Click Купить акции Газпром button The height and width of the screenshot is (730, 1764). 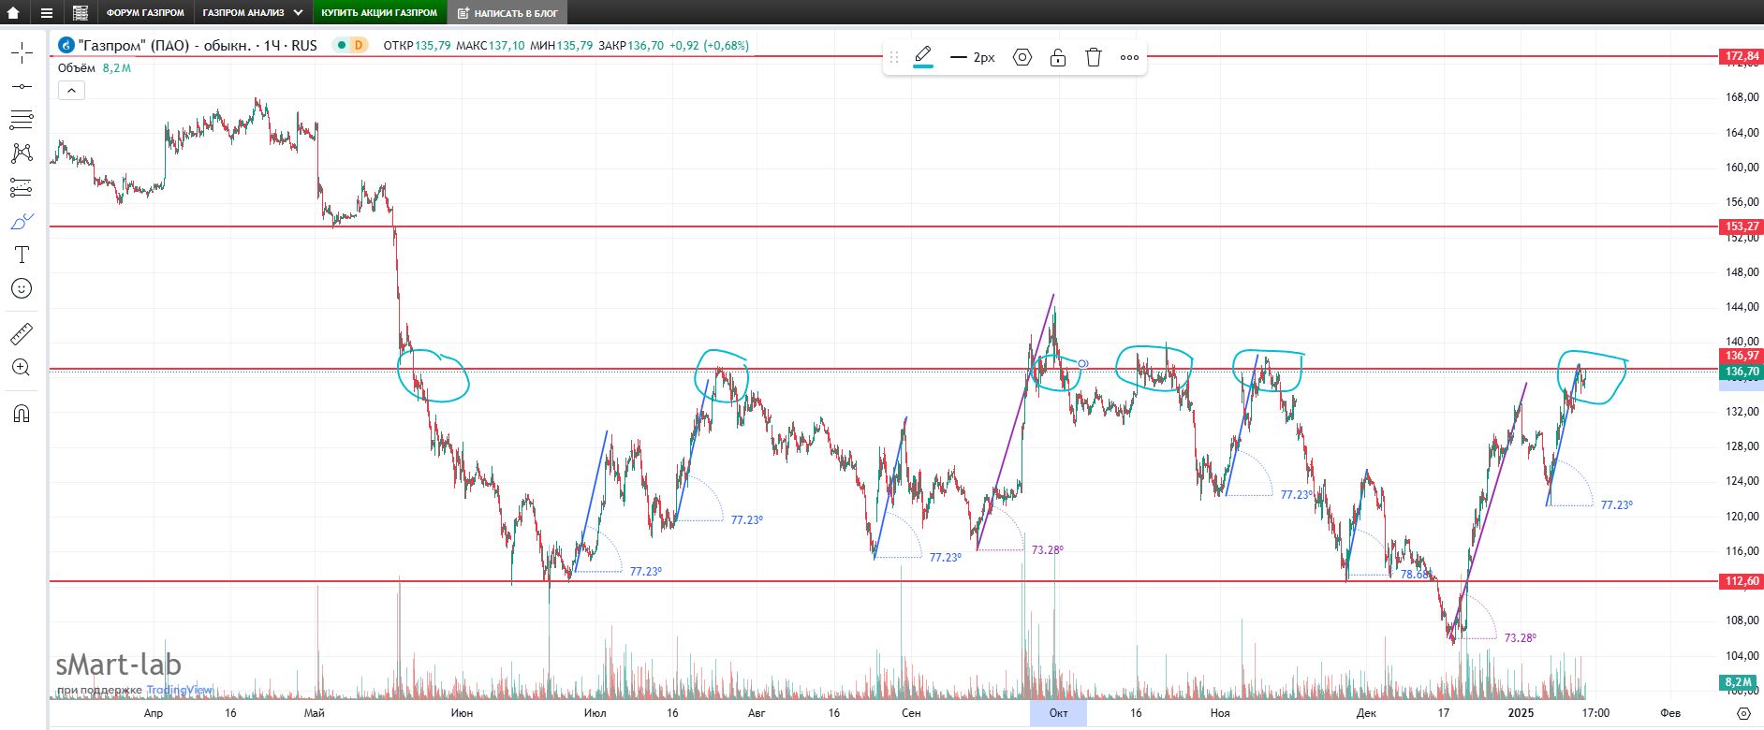379,13
